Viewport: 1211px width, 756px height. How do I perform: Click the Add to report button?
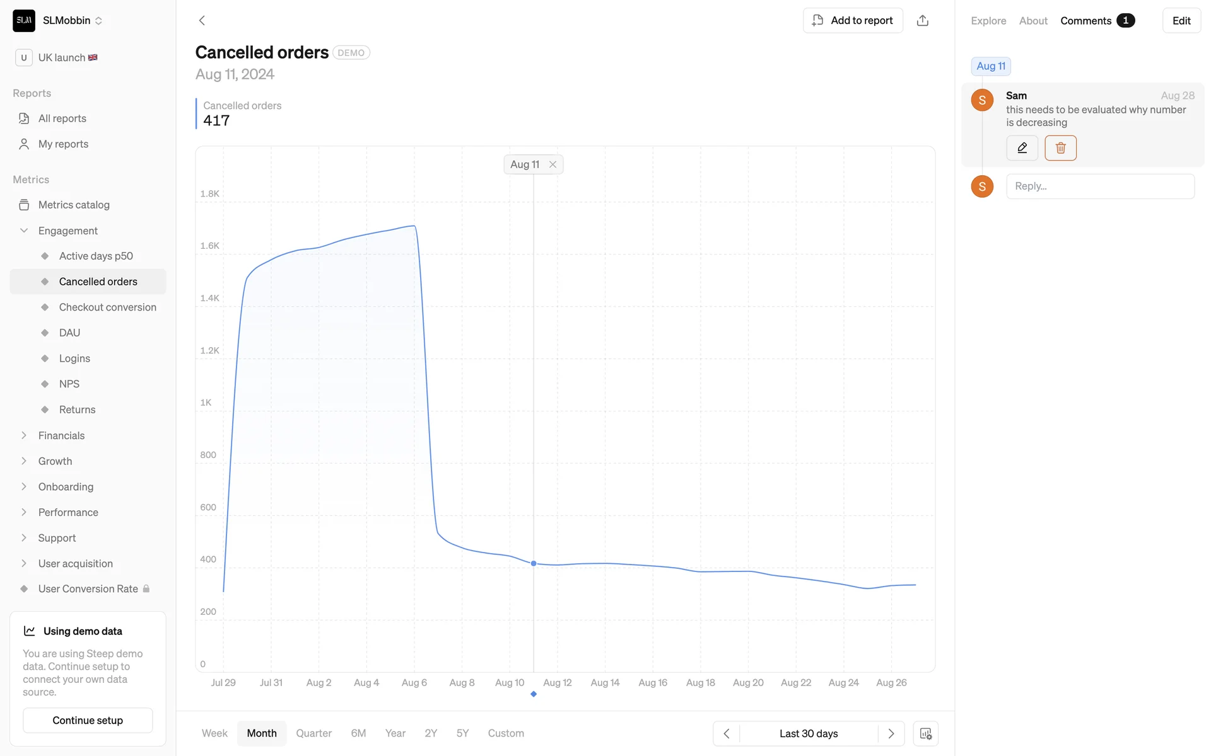(x=853, y=21)
